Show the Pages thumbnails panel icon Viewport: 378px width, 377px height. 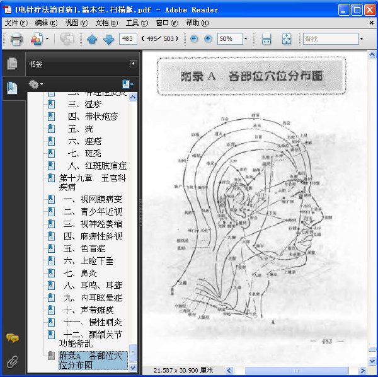(13, 64)
